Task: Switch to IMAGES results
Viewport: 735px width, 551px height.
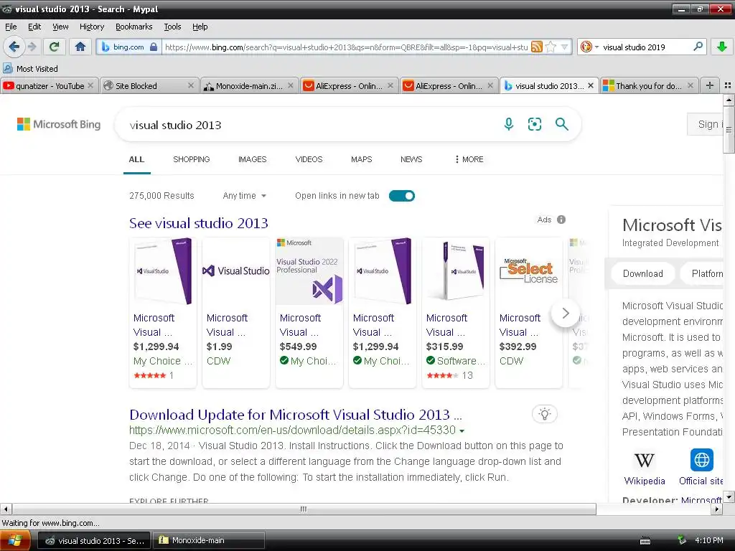Action: coord(252,159)
